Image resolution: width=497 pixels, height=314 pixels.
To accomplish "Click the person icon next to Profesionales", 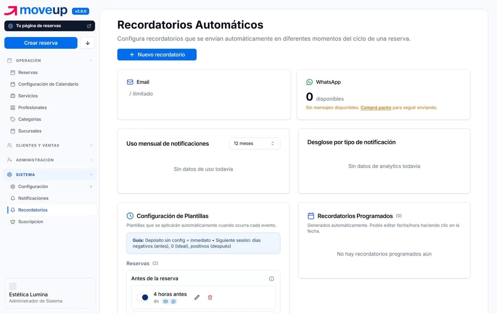I will click(x=13, y=107).
